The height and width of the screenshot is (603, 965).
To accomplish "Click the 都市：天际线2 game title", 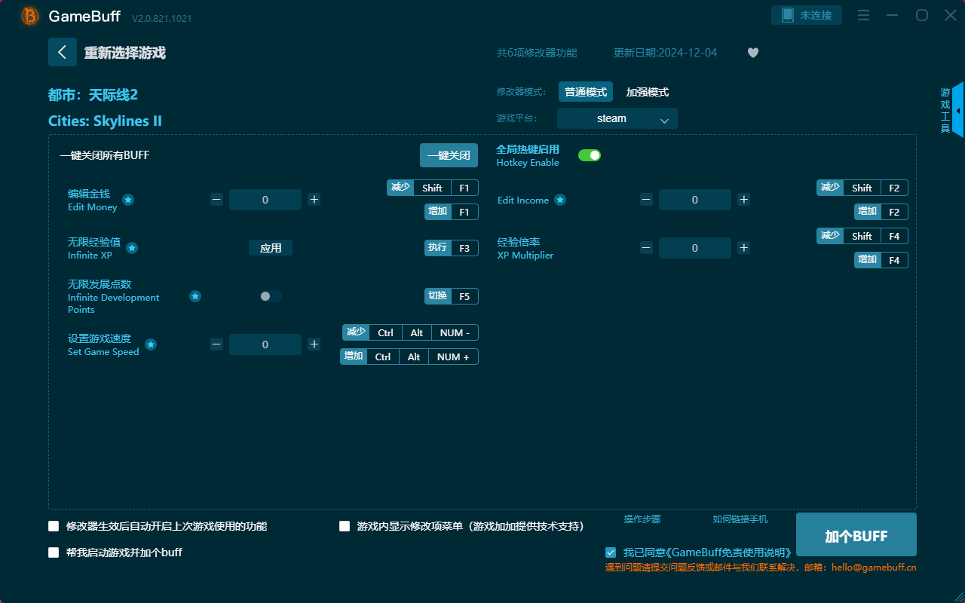I will 93,95.
